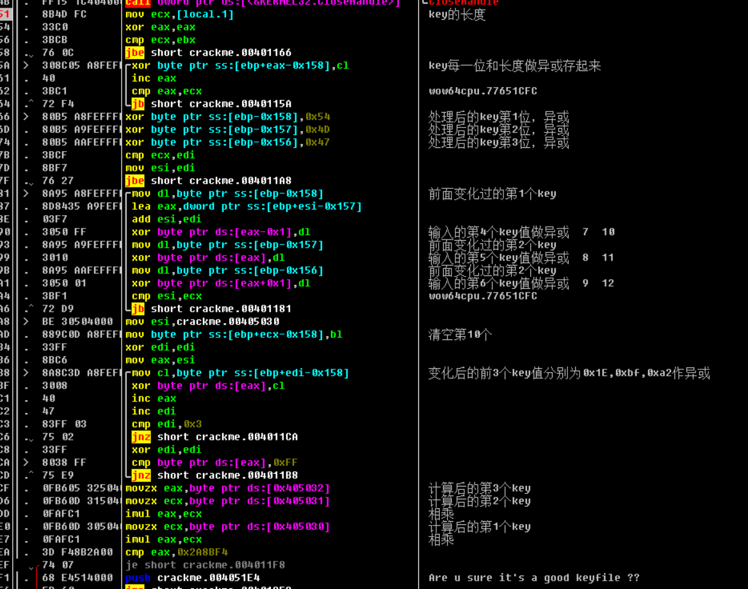Click comment '输入的第4个key值做异或 7 10'
Image resolution: width=748 pixels, height=589 pixels.
[521, 232]
